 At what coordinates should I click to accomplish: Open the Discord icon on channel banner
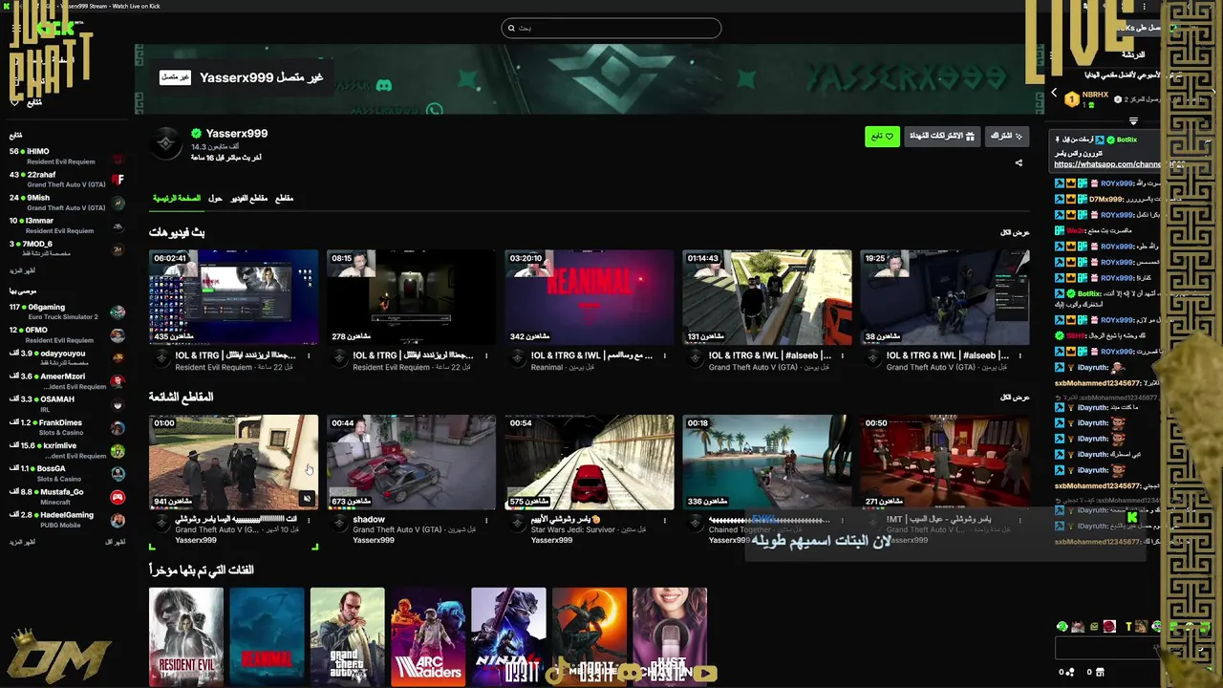384,86
